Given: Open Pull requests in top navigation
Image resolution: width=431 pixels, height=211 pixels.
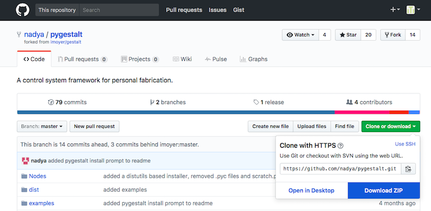Looking at the screenshot, I should pos(184,10).
